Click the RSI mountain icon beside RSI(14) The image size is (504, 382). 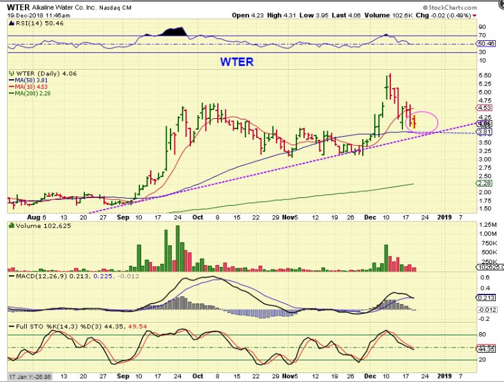click(11, 23)
